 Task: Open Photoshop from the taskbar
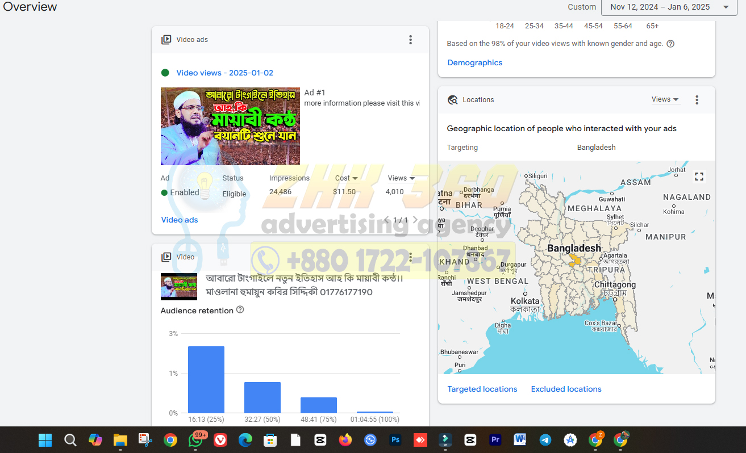tap(395, 440)
